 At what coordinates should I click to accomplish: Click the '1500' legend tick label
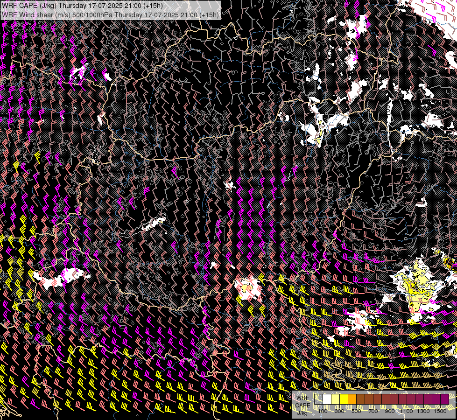coord(440,411)
